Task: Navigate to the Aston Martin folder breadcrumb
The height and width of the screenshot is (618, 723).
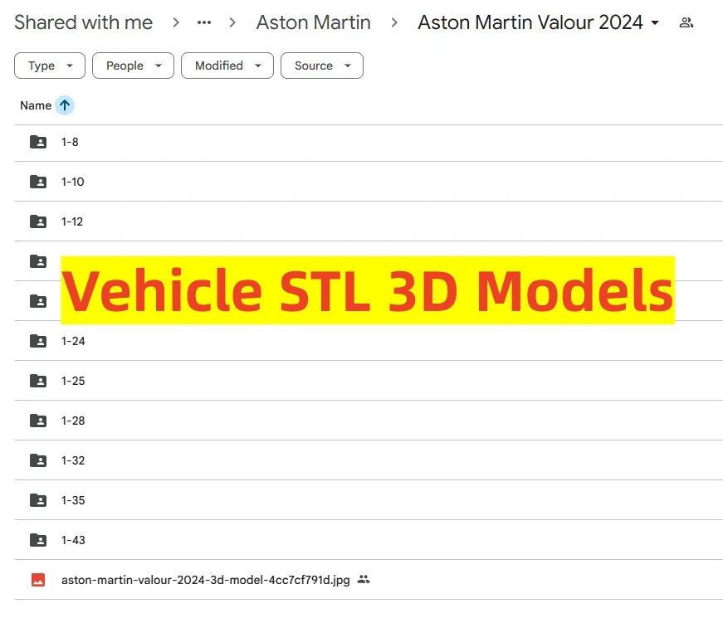Action: [x=314, y=22]
